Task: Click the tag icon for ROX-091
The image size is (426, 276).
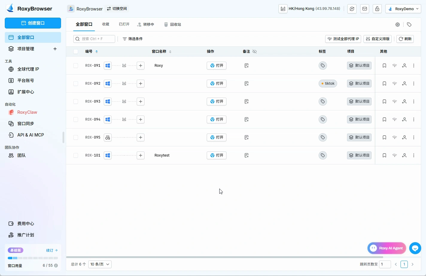Action: coord(323,66)
